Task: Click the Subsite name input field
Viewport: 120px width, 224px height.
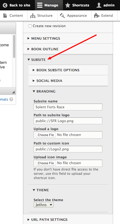Action: point(68,107)
